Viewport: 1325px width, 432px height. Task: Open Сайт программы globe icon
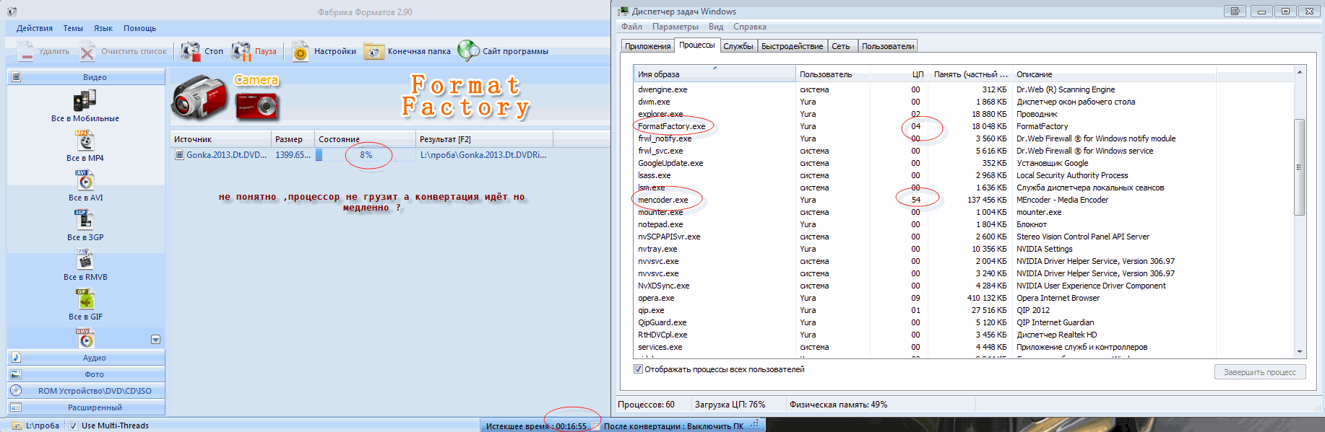pos(469,50)
